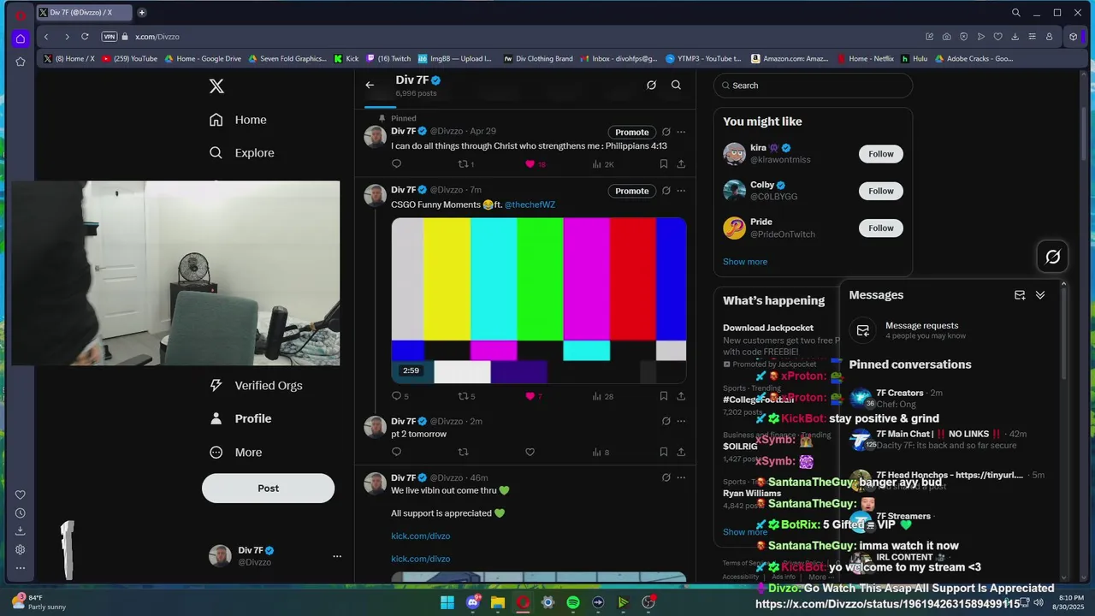Open Kick bookmark

coord(346,59)
